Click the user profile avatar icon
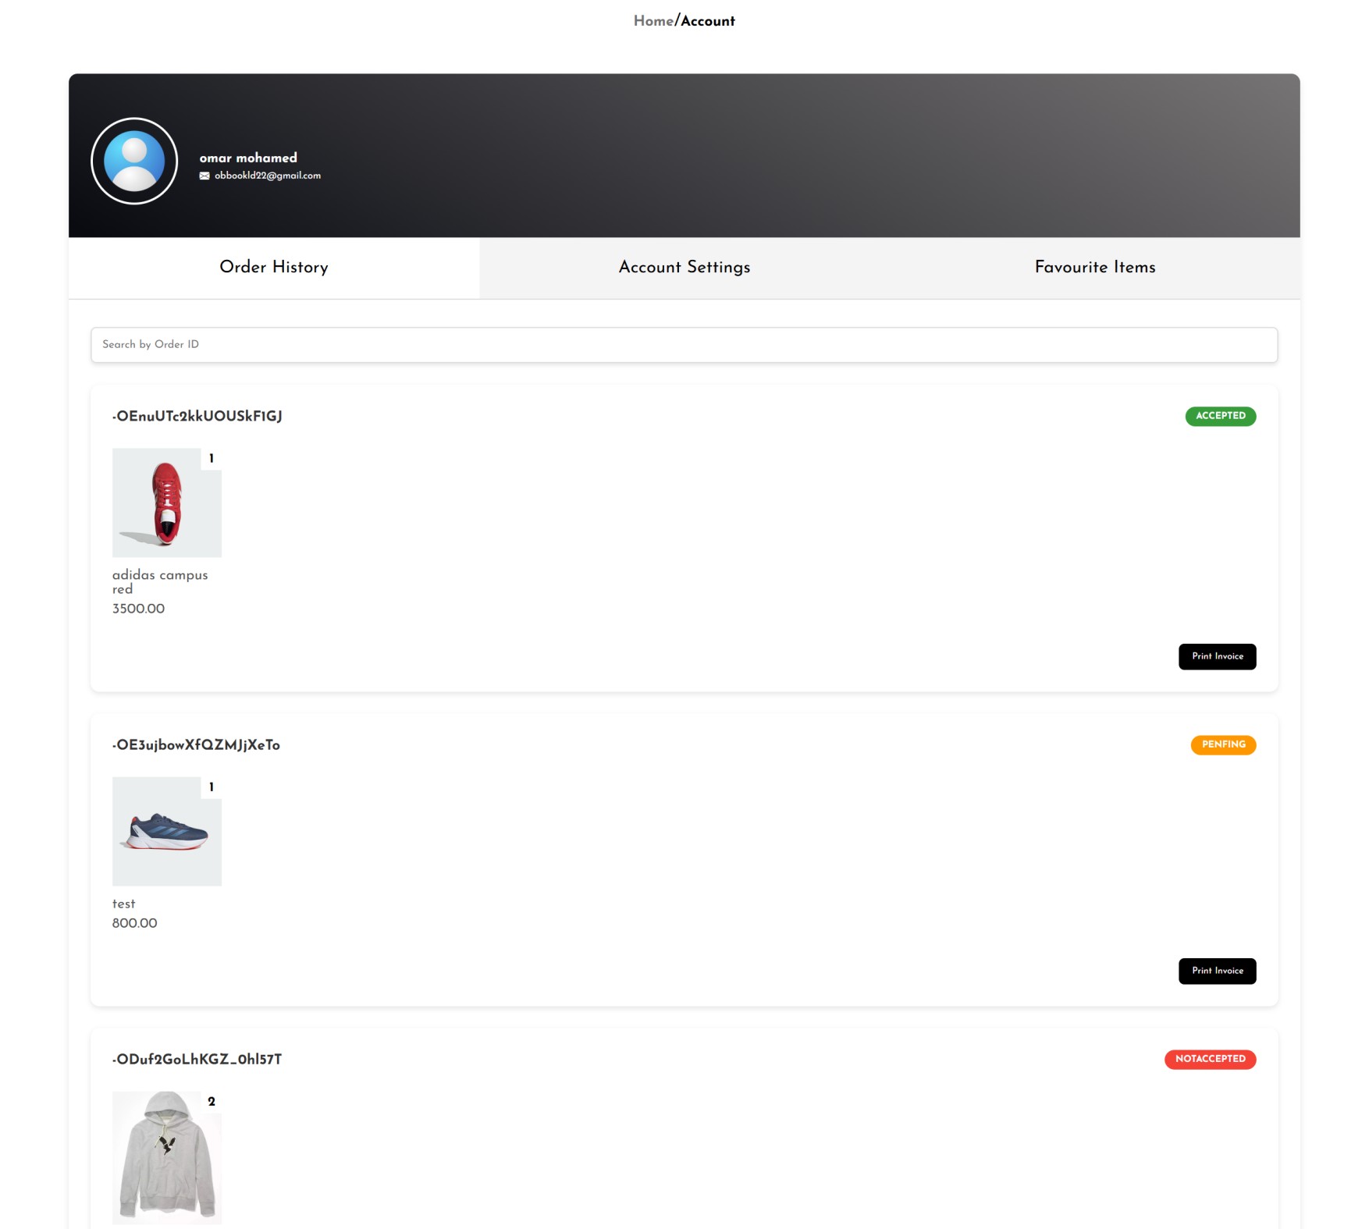 tap(134, 161)
